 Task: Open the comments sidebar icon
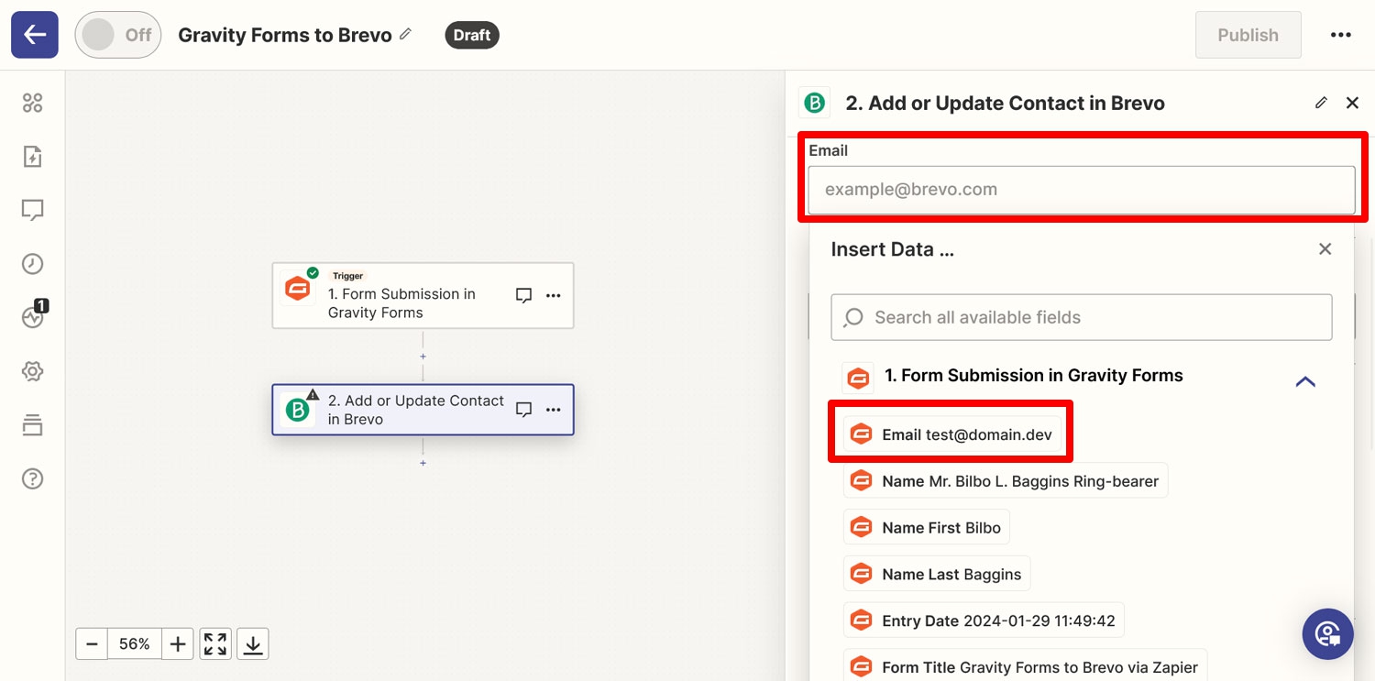(33, 211)
